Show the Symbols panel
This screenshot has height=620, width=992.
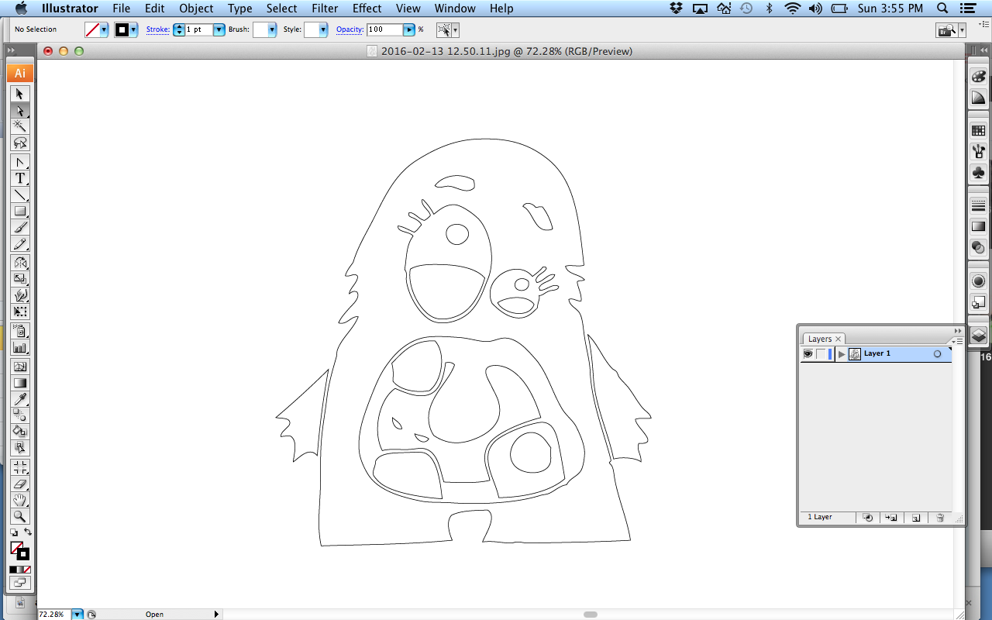pyautogui.click(x=978, y=172)
